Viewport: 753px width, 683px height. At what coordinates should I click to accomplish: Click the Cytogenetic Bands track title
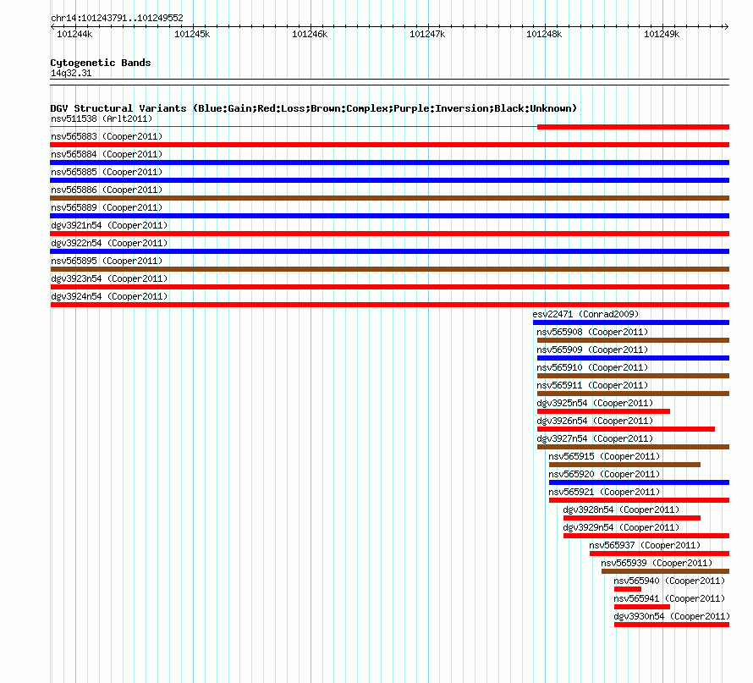click(x=101, y=63)
